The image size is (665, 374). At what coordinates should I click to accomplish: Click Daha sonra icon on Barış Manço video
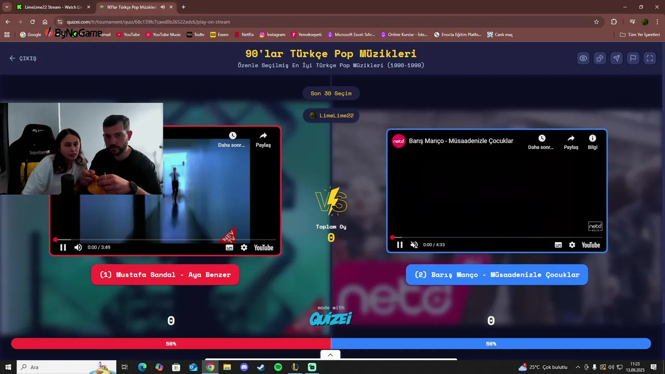pyautogui.click(x=541, y=138)
